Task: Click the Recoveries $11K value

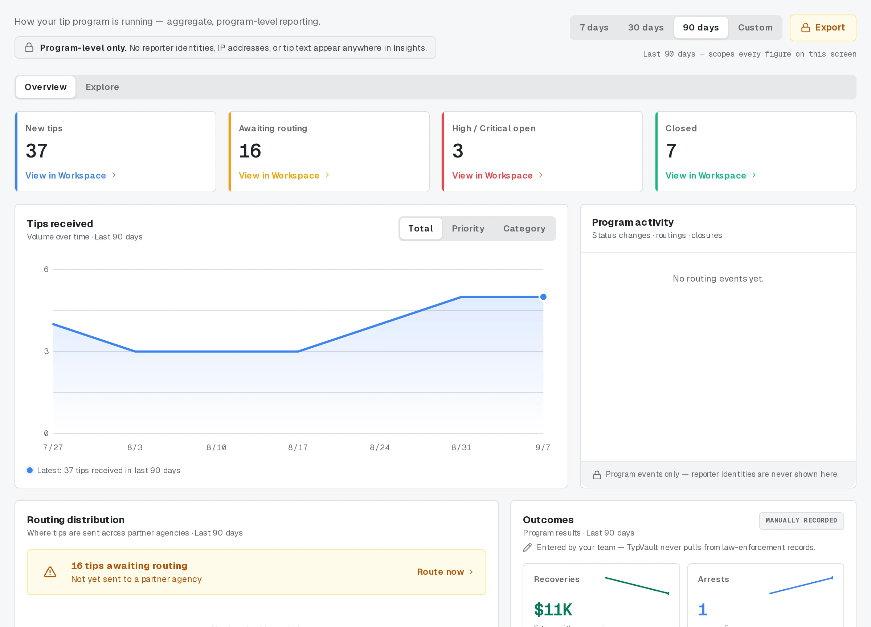Action: tap(553, 609)
